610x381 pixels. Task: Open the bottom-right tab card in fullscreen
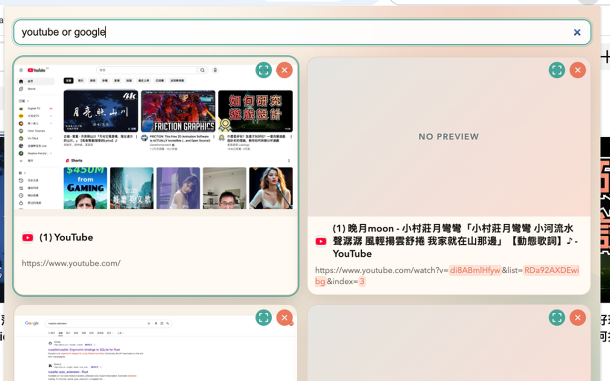coord(557,318)
